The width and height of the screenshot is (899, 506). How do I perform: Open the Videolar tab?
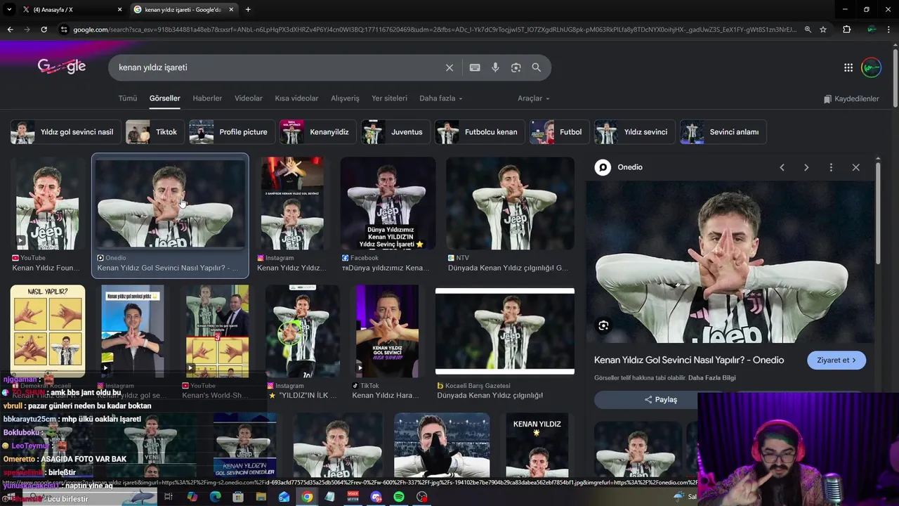click(249, 98)
